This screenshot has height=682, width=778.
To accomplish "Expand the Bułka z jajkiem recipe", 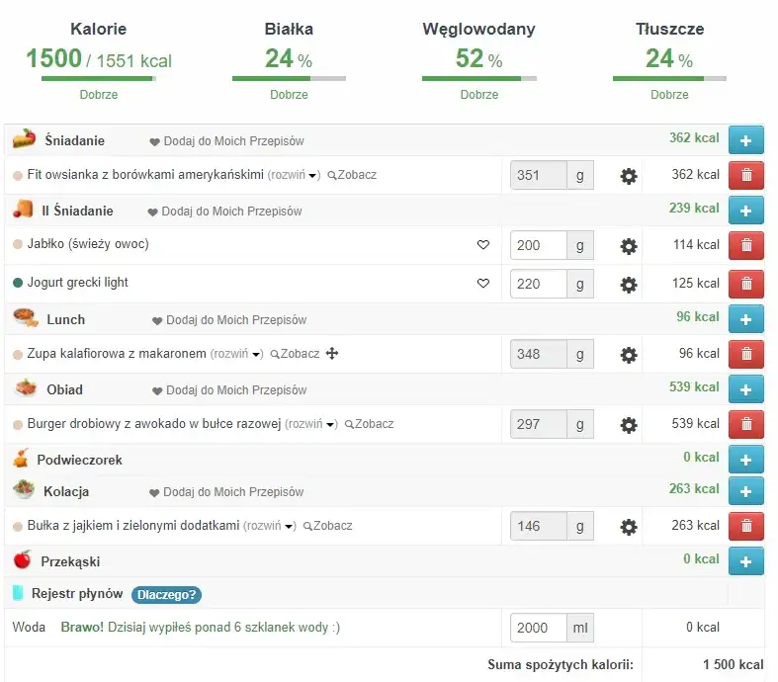I will coord(270,527).
